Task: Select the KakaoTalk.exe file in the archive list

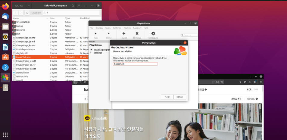Action: [23, 57]
